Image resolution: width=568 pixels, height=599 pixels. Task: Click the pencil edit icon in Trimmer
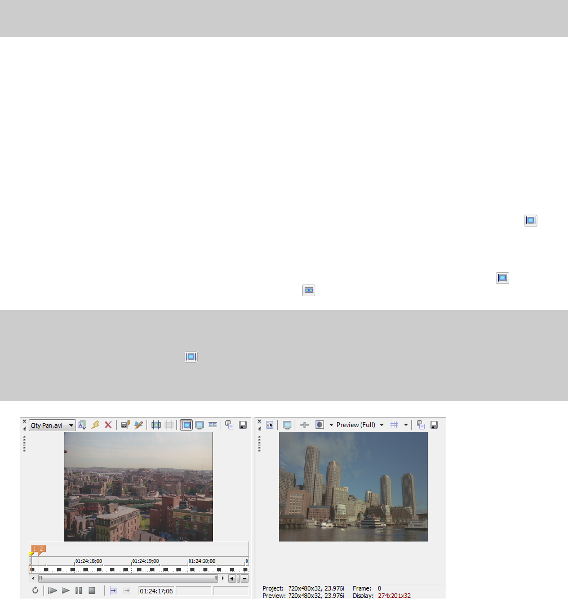(x=138, y=425)
